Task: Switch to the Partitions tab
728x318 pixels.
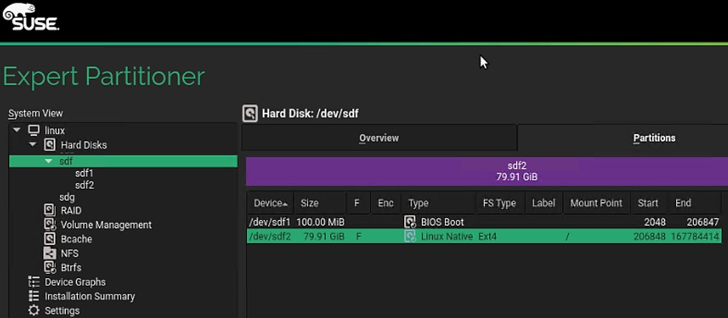Action: pyautogui.click(x=654, y=138)
